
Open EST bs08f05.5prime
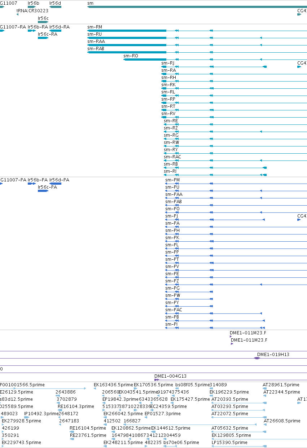coord(192,385)
